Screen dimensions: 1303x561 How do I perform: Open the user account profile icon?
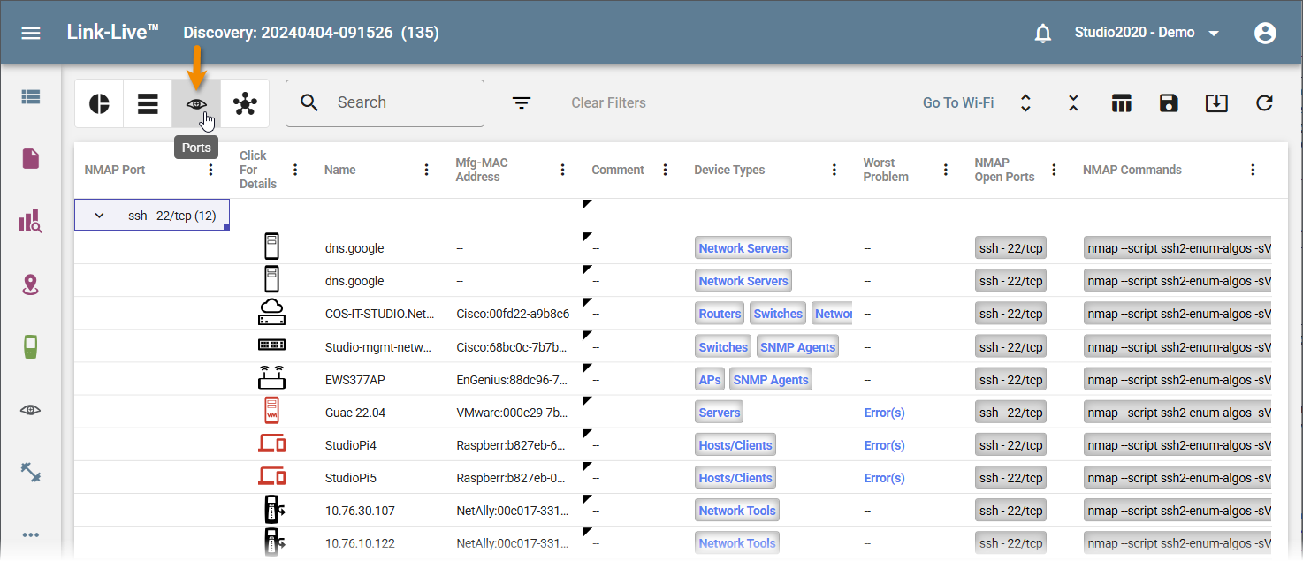click(x=1265, y=33)
